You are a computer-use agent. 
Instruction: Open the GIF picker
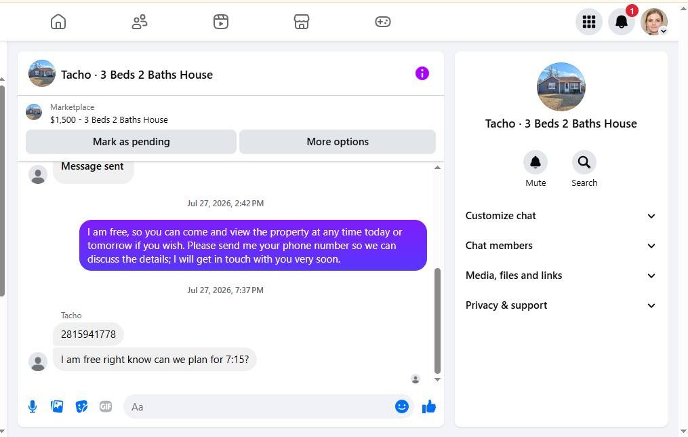(x=106, y=406)
